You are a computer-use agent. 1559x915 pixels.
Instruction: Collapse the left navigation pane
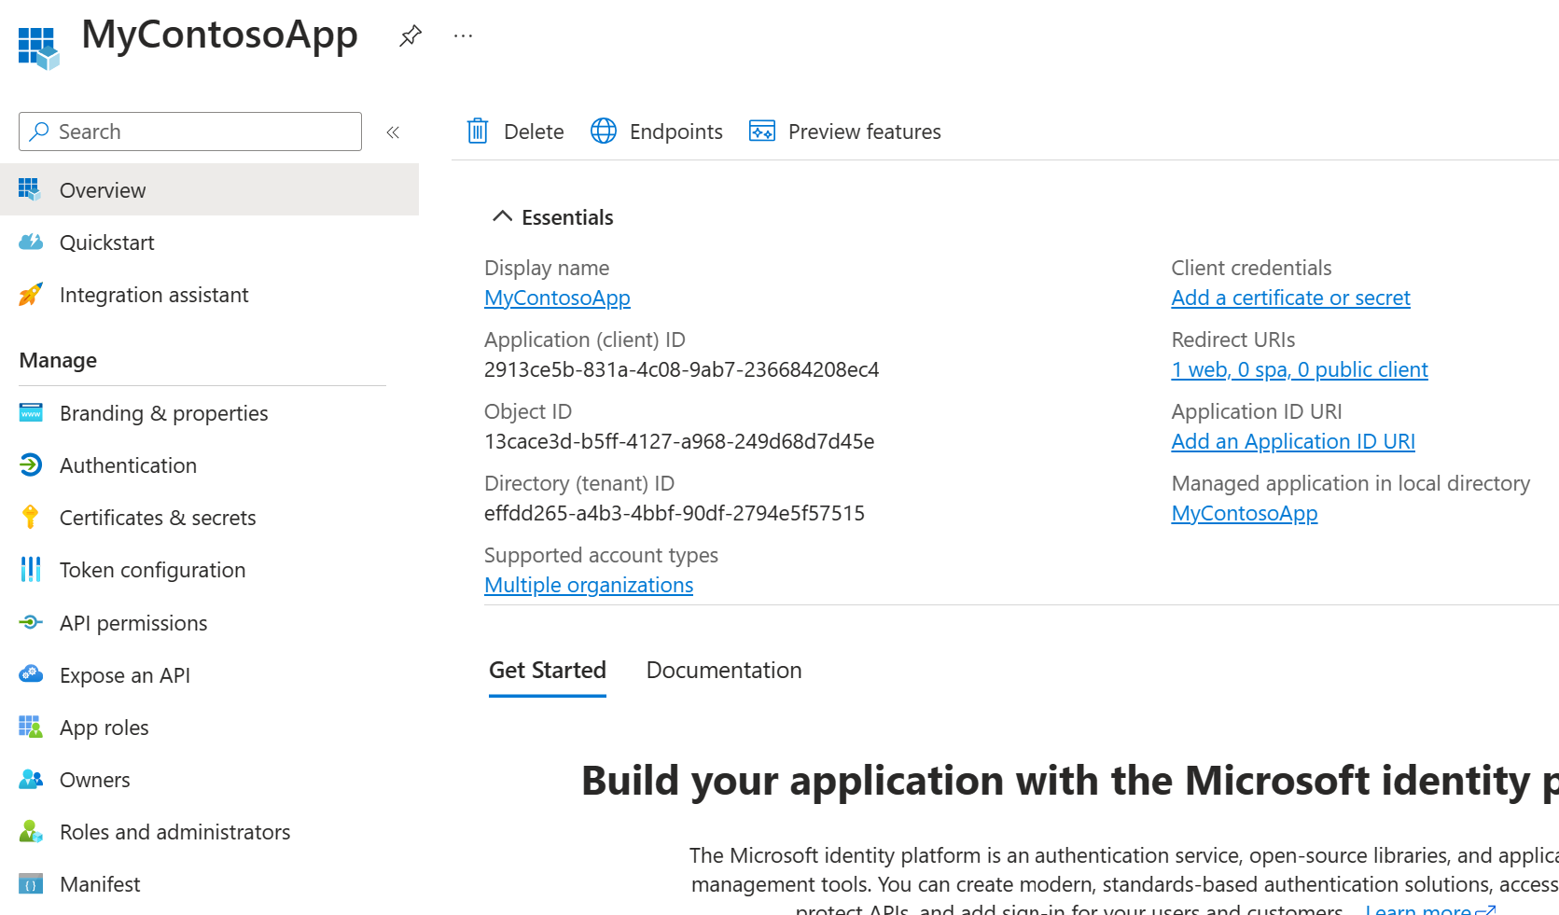click(393, 132)
